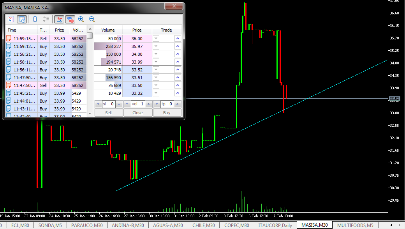The image size is (405, 229).
Task: Place buy order at 33.51 via up arrow
Action: (178, 77)
